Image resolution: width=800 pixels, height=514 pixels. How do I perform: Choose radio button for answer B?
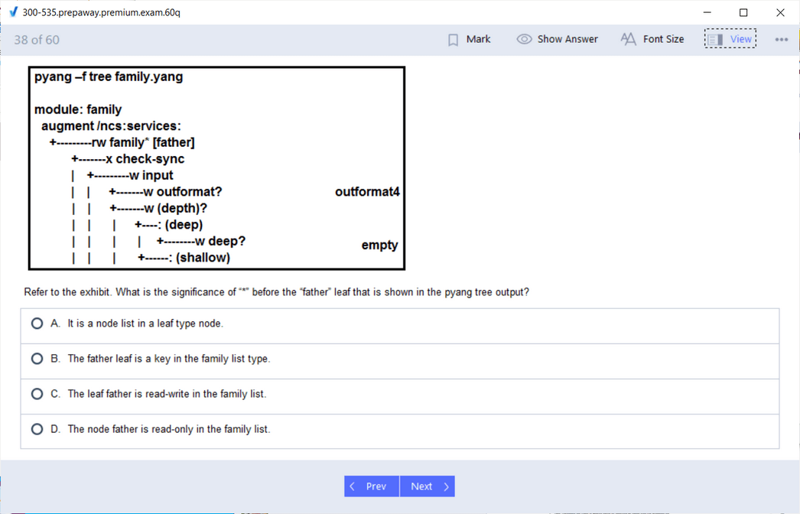[37, 359]
